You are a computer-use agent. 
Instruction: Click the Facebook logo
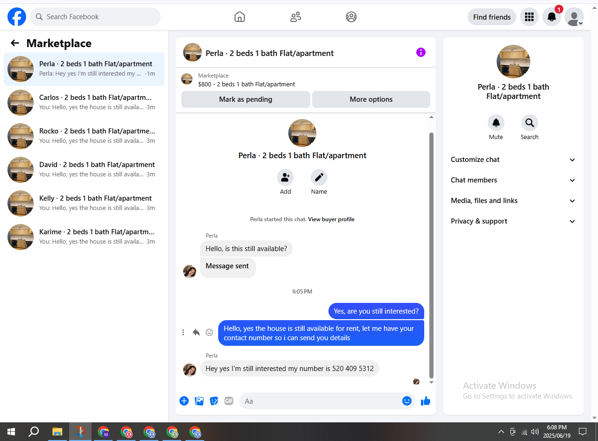click(x=17, y=17)
